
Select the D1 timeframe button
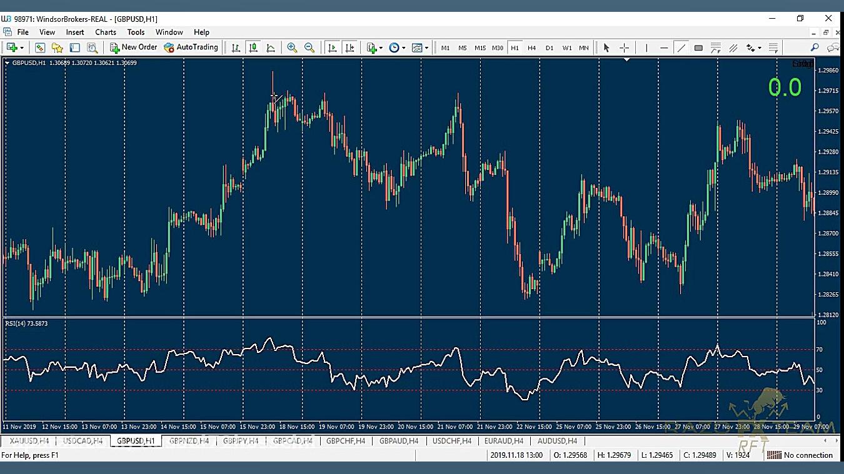coord(550,47)
